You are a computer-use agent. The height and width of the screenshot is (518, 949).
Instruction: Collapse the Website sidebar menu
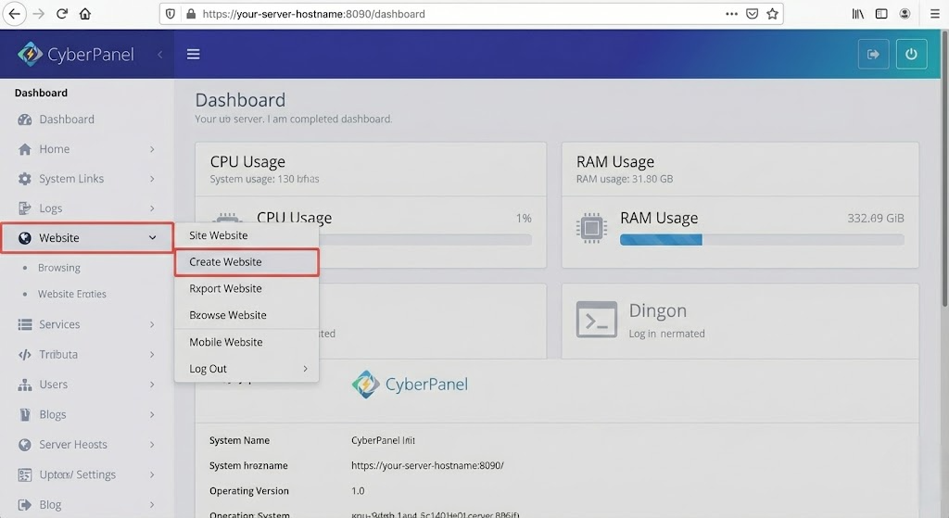[x=152, y=238]
